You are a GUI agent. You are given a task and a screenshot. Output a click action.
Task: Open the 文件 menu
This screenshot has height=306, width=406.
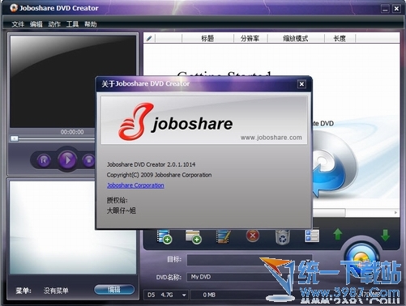[18, 24]
